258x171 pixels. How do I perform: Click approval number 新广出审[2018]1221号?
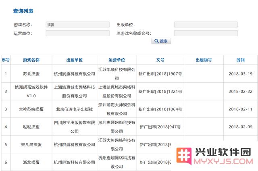(160, 91)
